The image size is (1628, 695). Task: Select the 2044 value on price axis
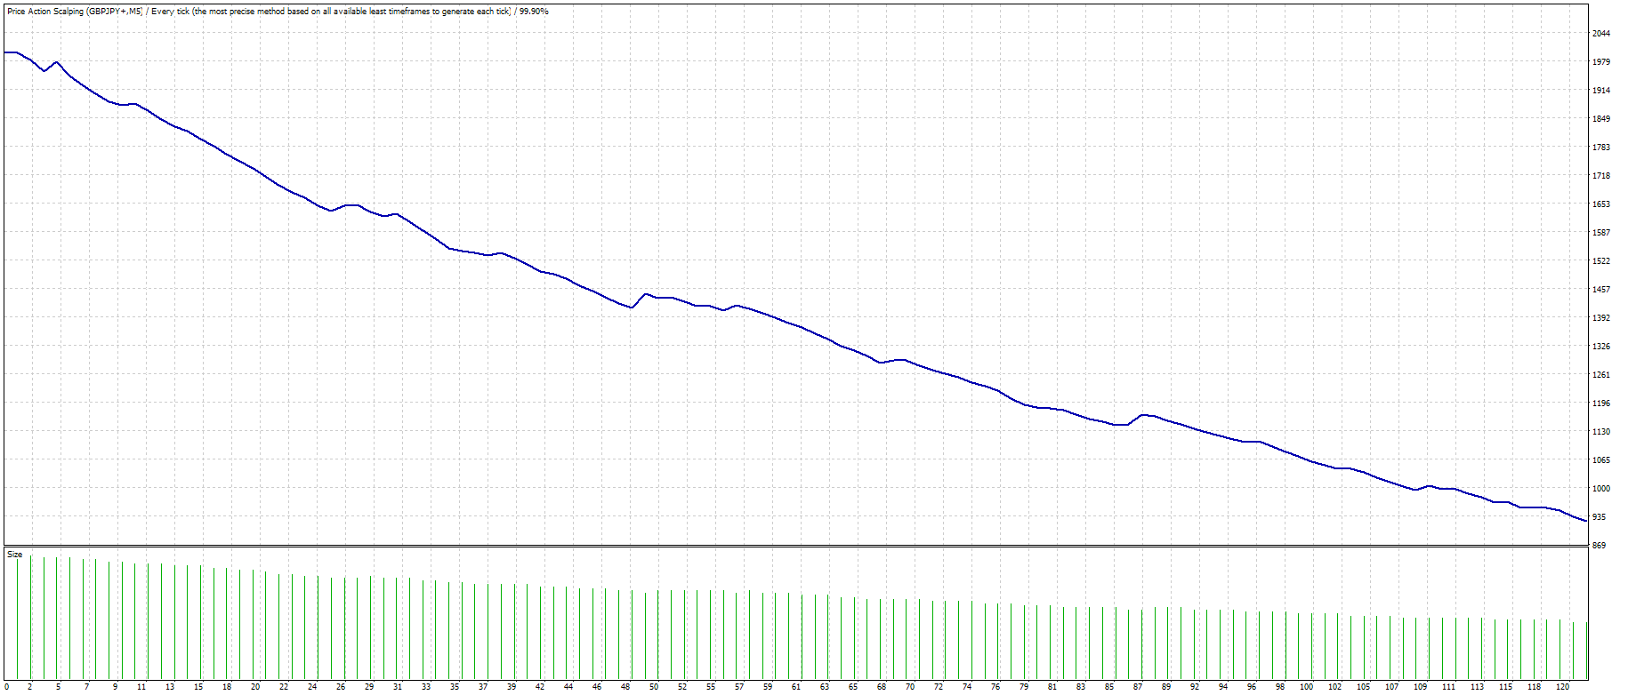click(x=1601, y=34)
